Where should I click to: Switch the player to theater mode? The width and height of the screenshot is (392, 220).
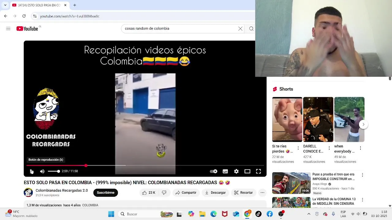247,171
